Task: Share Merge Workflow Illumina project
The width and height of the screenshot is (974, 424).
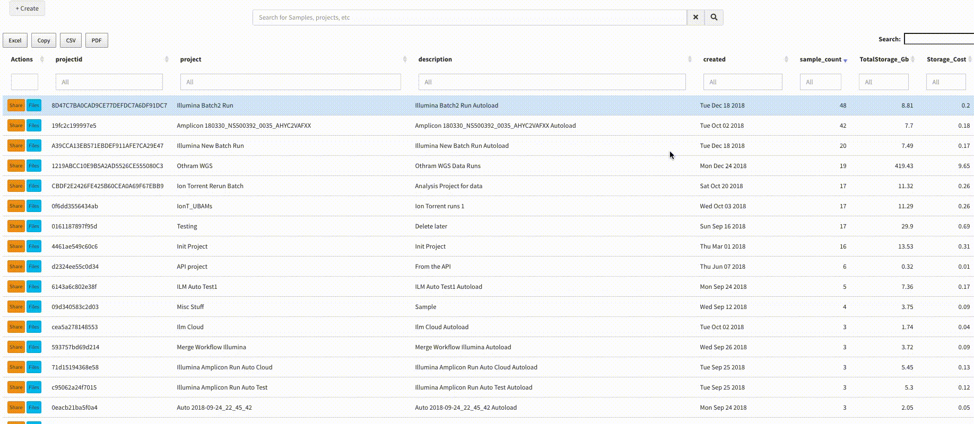Action: (x=16, y=347)
